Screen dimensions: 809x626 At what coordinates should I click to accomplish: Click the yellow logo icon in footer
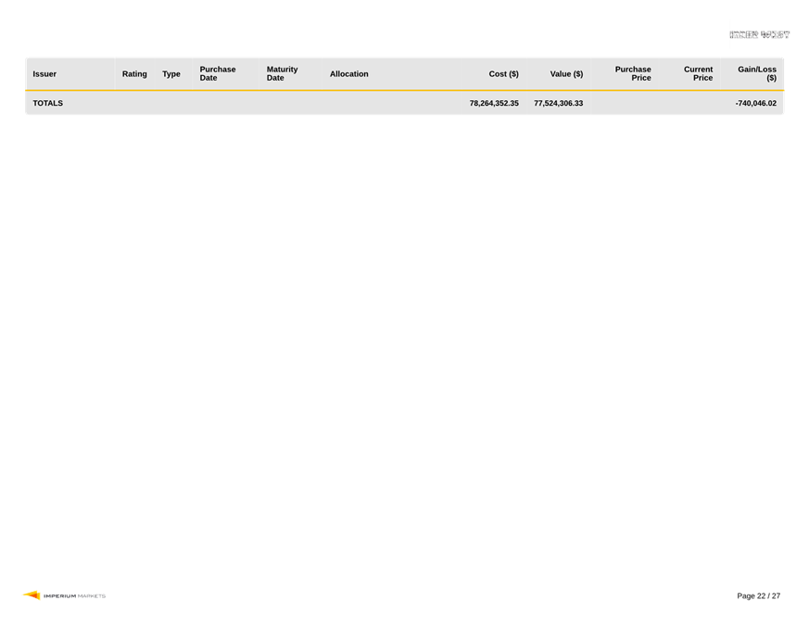pos(32,595)
